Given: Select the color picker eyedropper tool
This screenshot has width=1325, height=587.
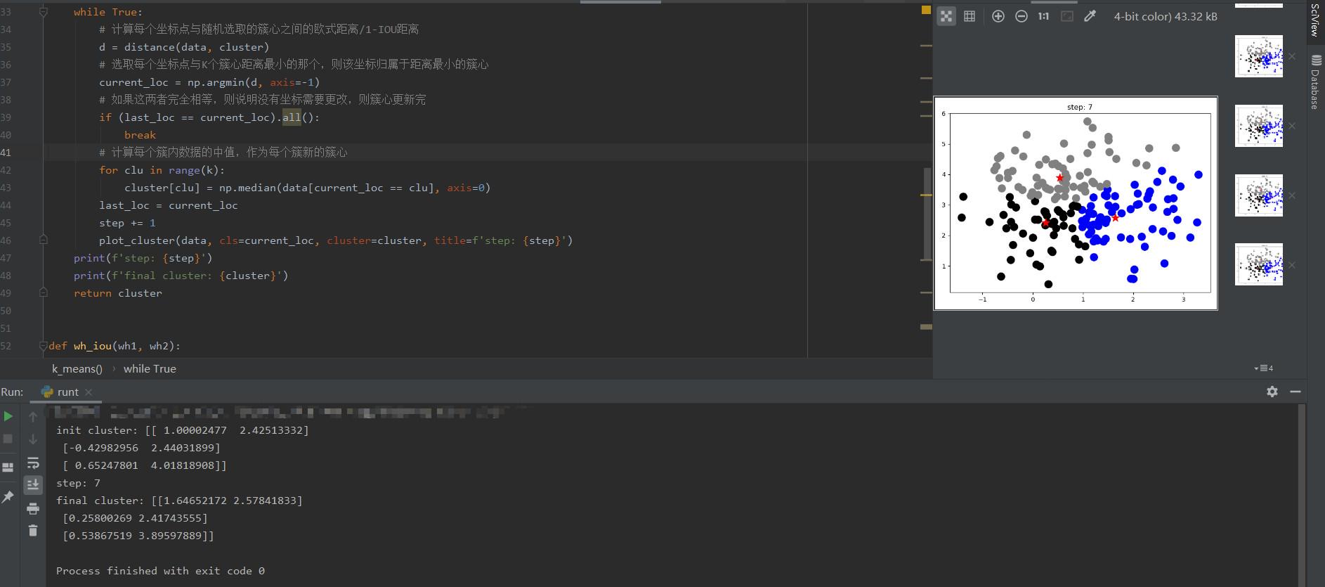Looking at the screenshot, I should tap(1090, 16).
